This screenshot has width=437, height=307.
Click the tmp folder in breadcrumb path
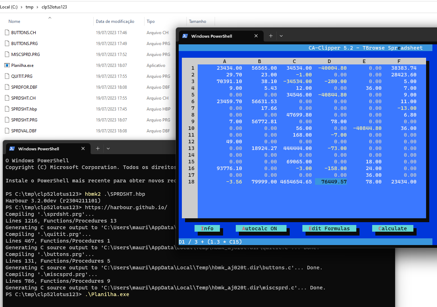[30, 7]
